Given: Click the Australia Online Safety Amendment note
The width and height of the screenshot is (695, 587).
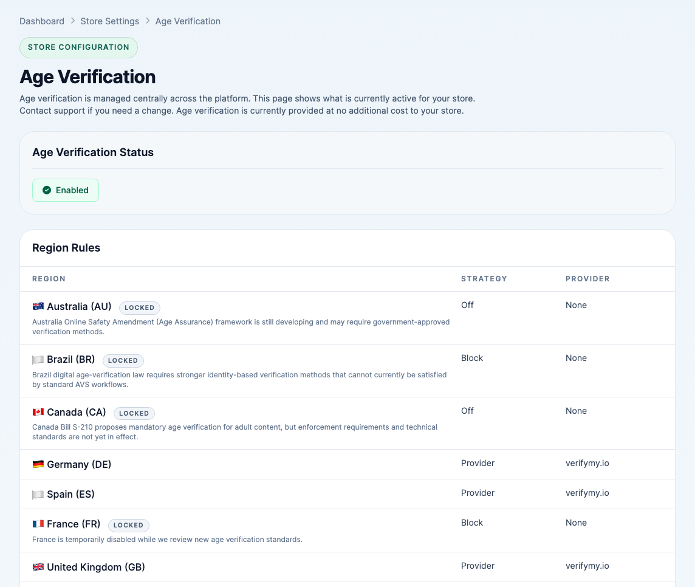Looking at the screenshot, I should [x=241, y=327].
